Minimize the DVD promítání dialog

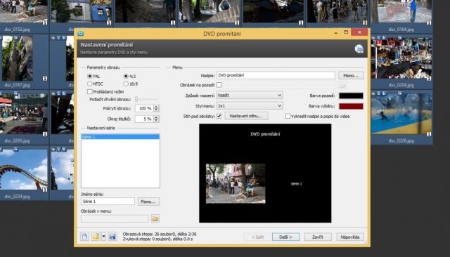pyautogui.click(x=336, y=32)
